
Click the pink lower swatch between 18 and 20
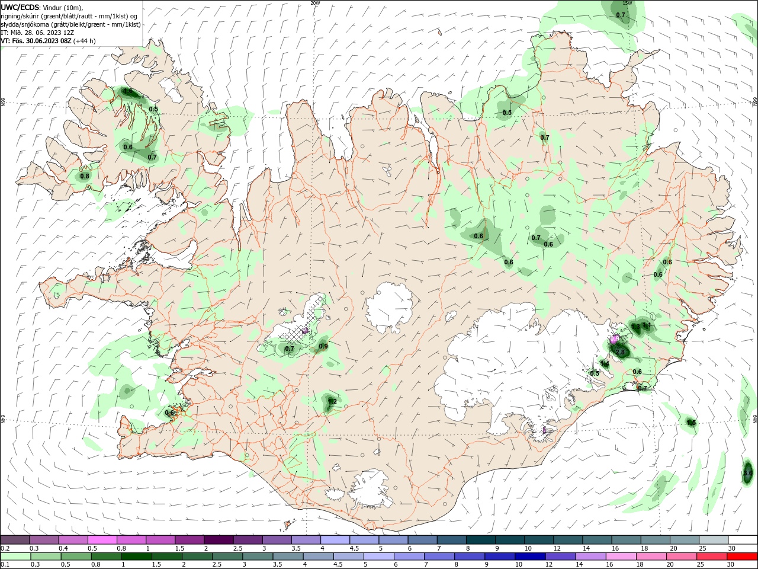(651, 557)
